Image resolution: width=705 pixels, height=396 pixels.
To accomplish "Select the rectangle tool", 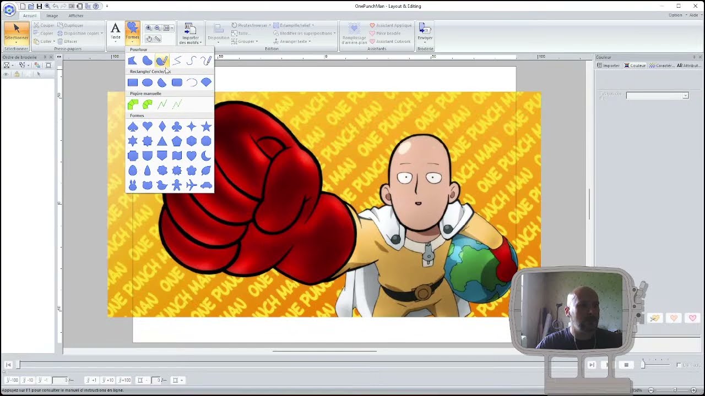I will pos(133,82).
